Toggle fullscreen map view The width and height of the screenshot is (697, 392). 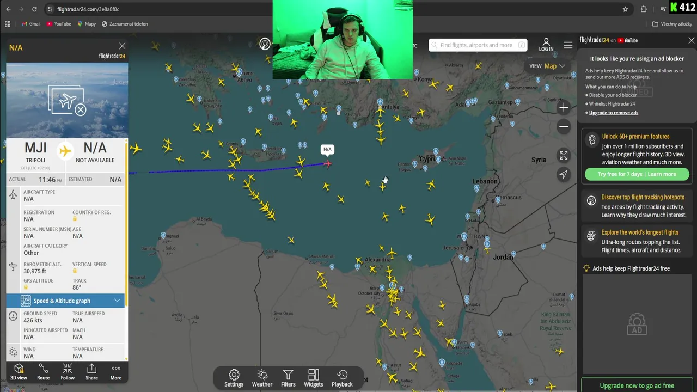(564, 156)
